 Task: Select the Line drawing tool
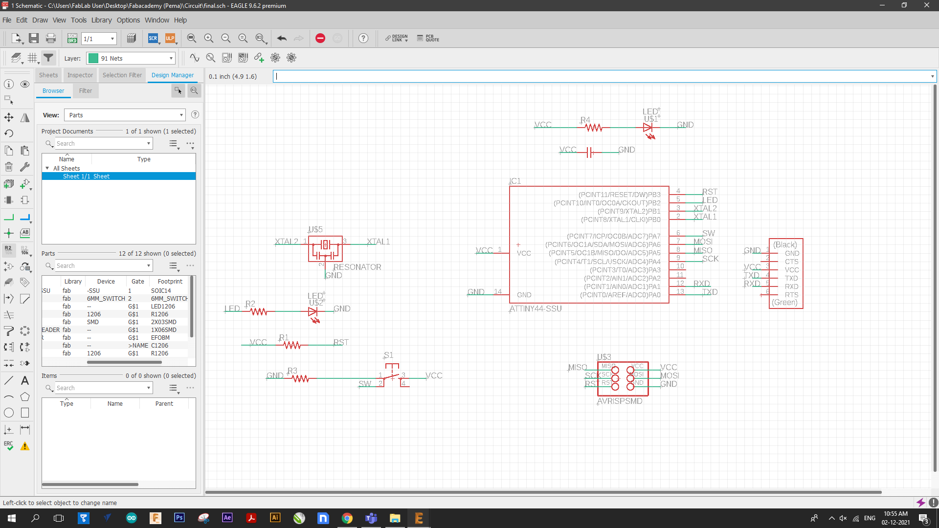[x=9, y=380]
